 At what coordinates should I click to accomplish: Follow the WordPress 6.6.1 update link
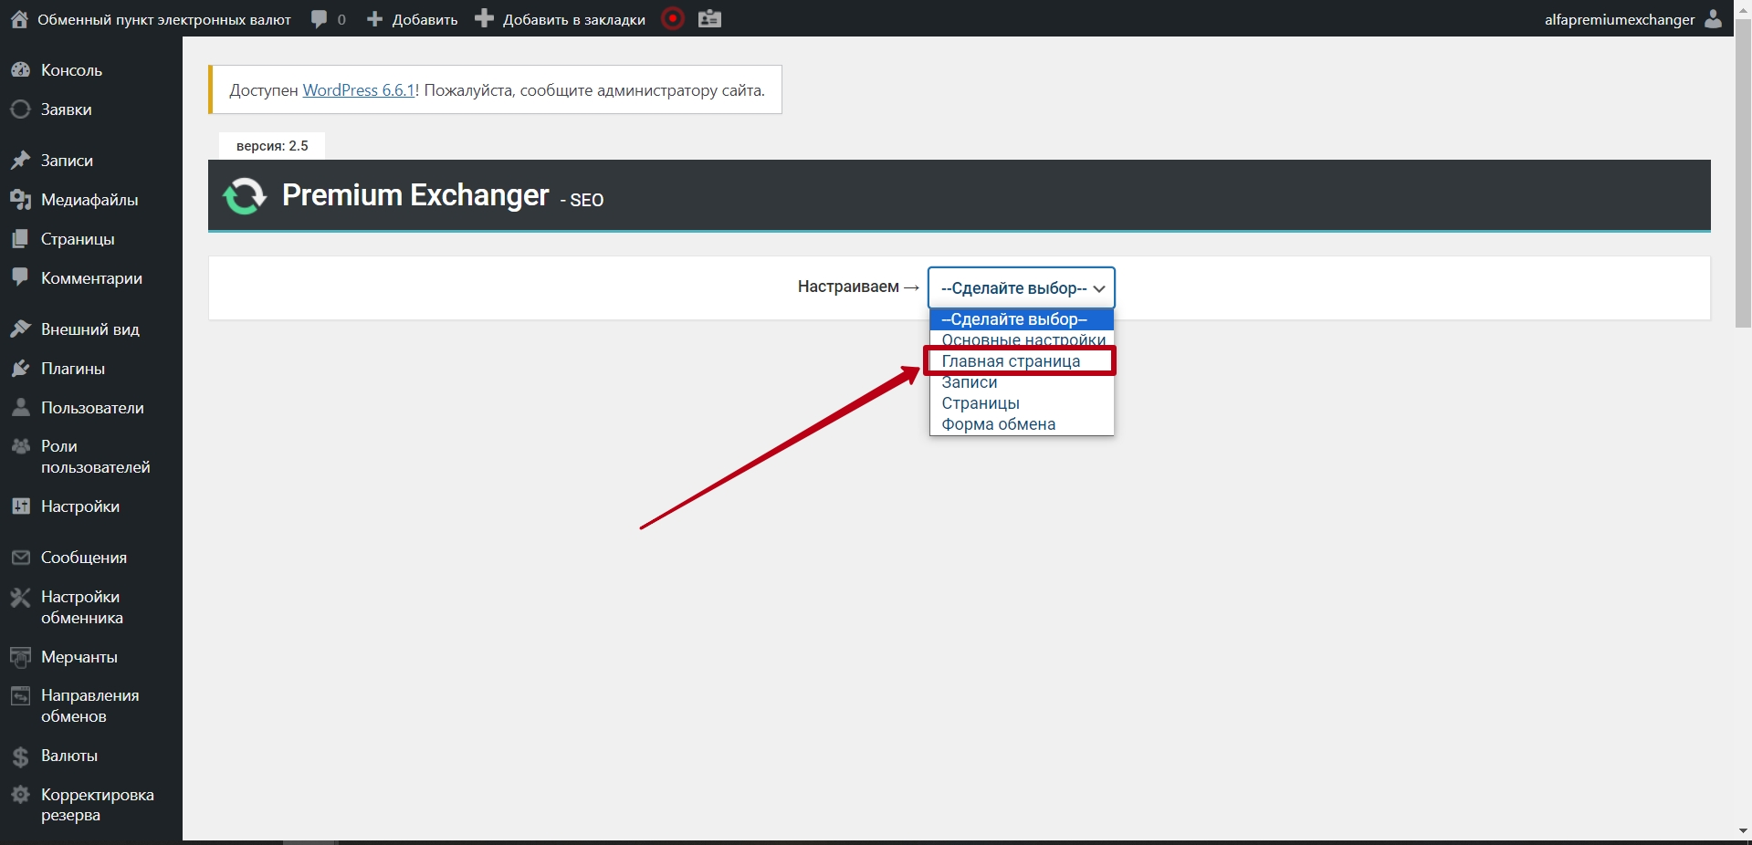point(359,90)
